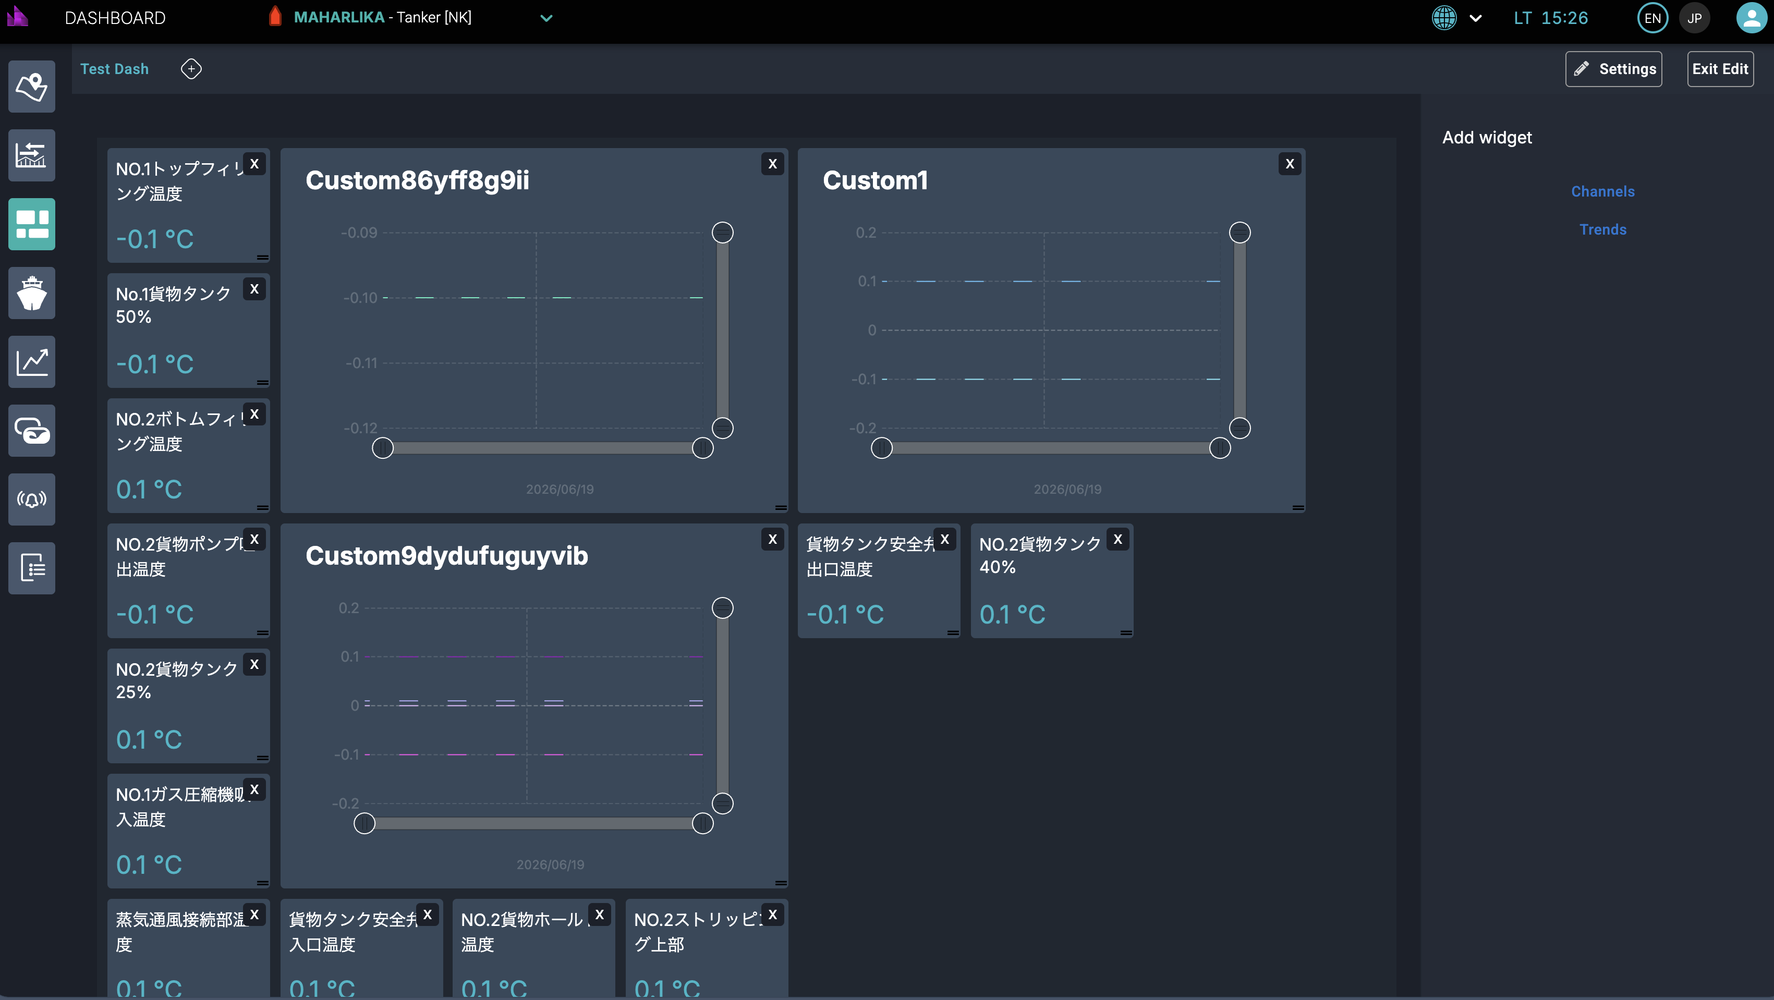Click the Custom9dydufuguyvib chart title
This screenshot has height=1000, width=1774.
coord(446,556)
